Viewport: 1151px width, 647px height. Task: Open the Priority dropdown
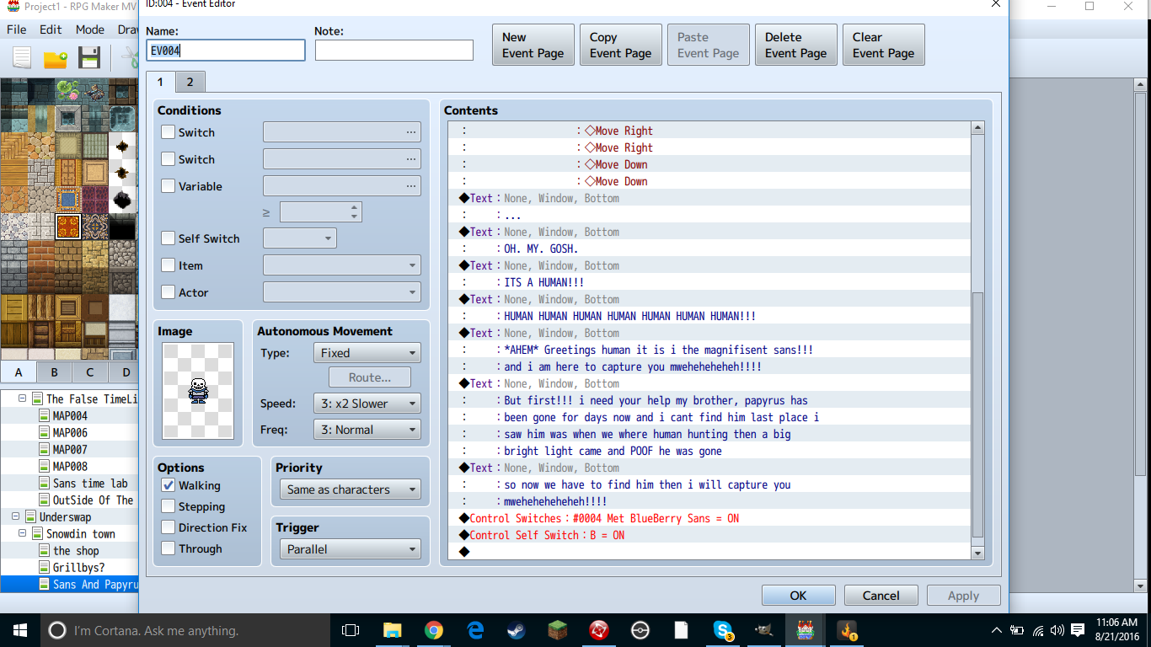coord(350,489)
